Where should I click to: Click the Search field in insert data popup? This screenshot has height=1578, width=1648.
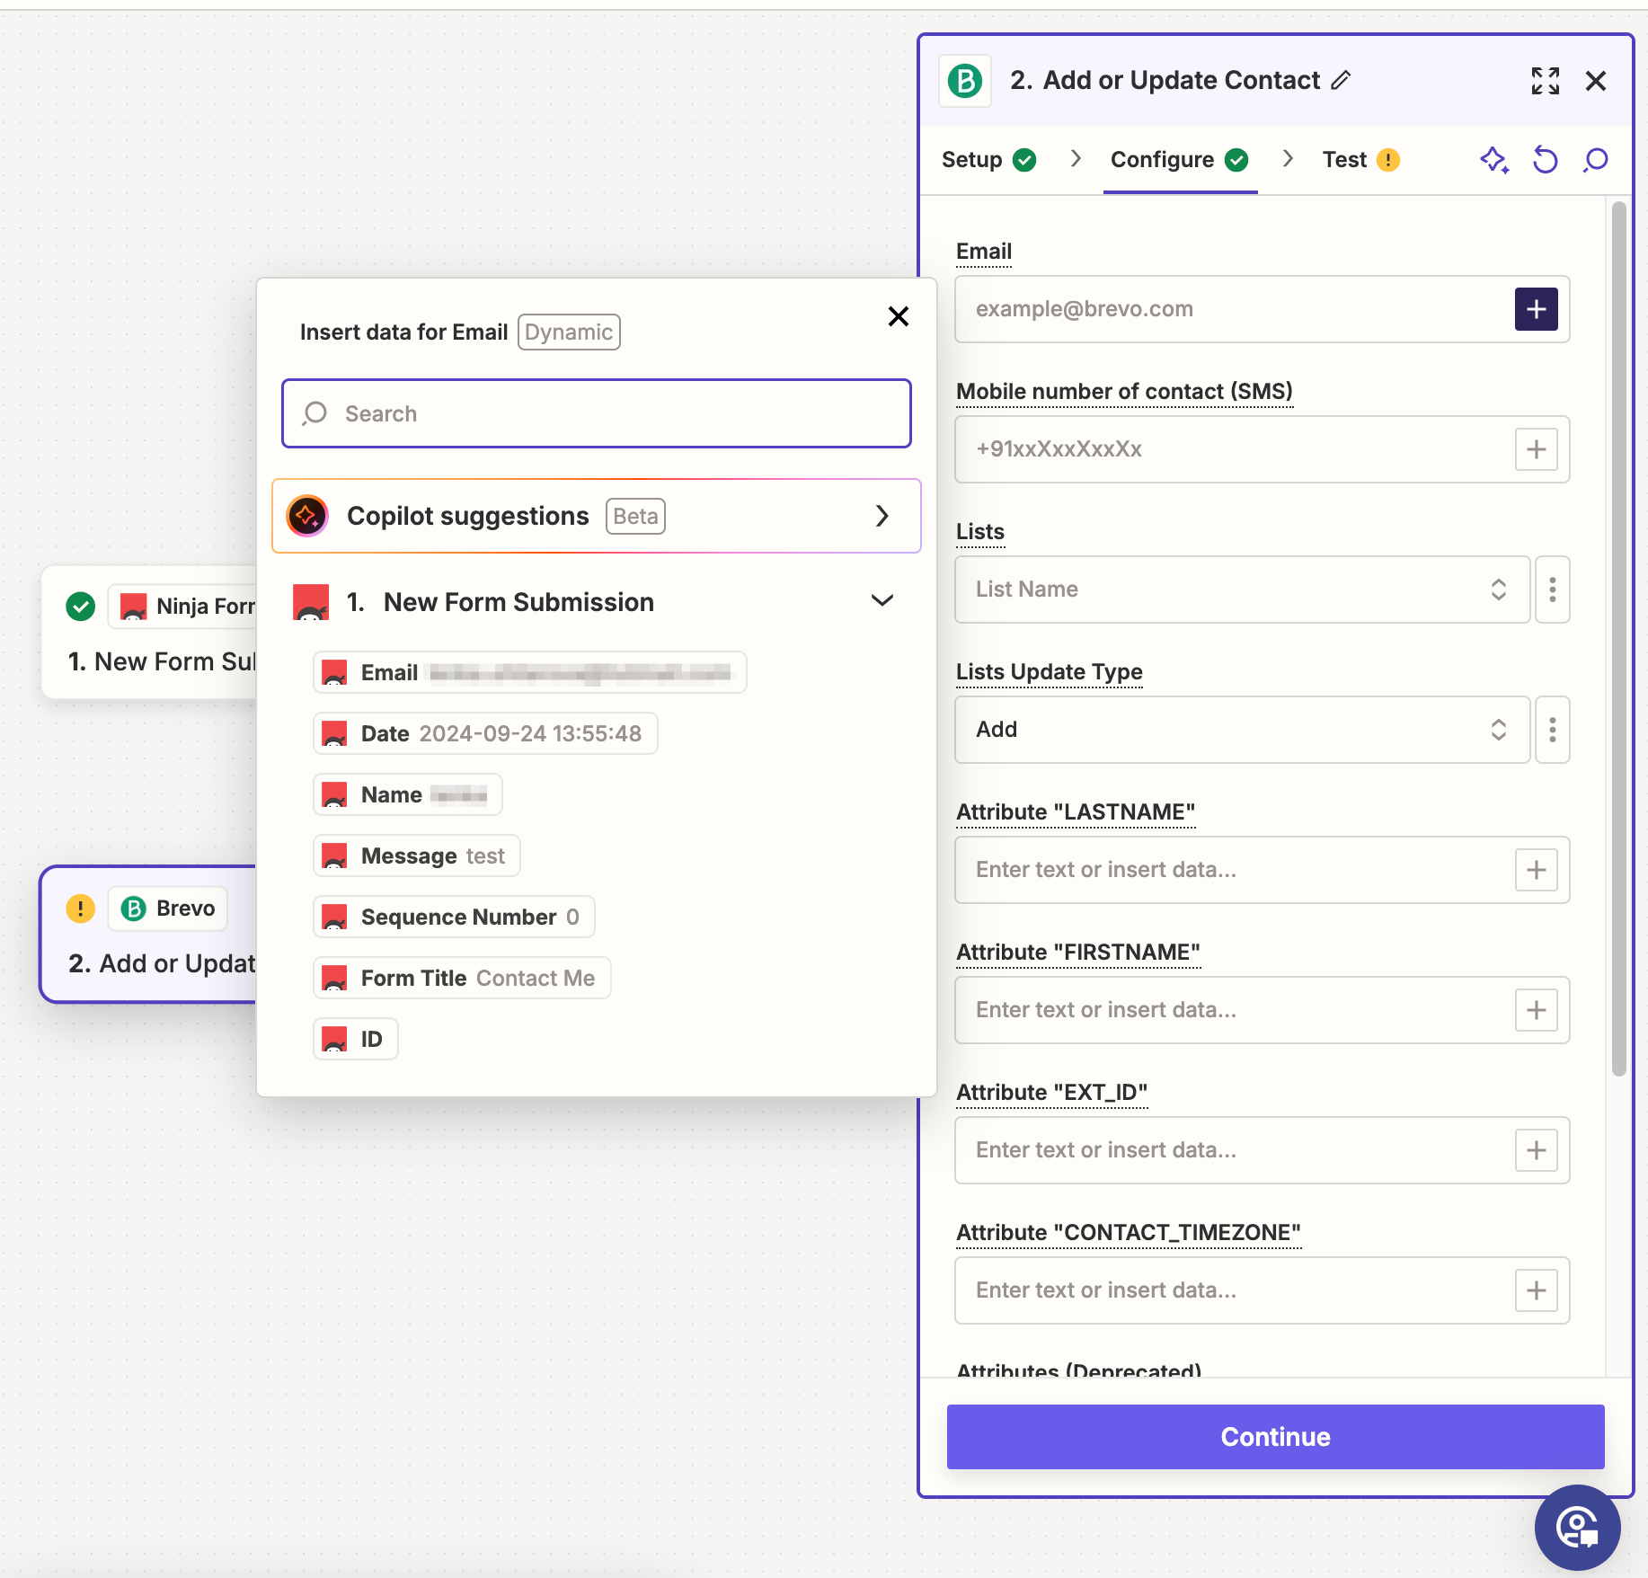click(596, 413)
